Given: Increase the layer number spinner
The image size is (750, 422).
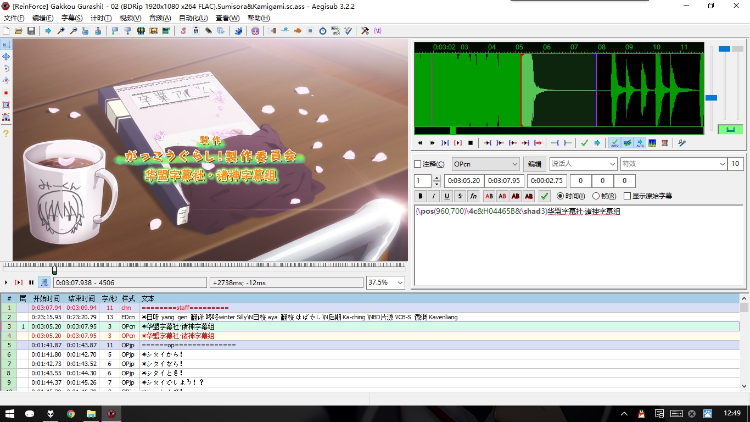Looking at the screenshot, I should click(436, 178).
